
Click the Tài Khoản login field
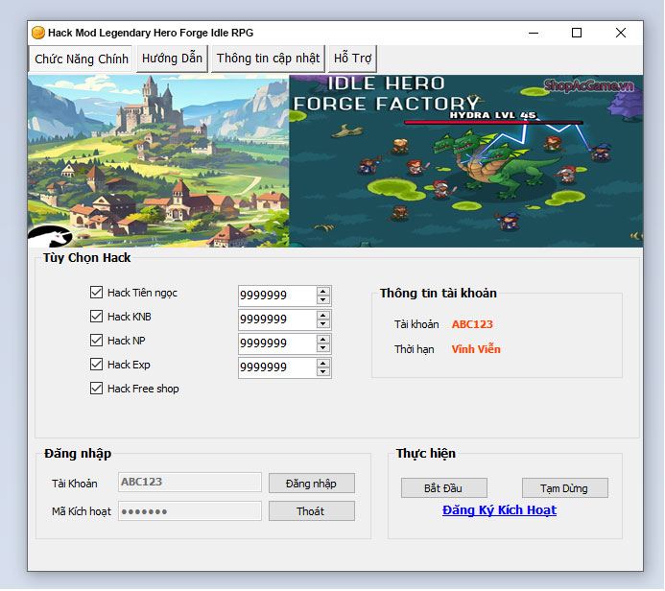[x=190, y=482]
